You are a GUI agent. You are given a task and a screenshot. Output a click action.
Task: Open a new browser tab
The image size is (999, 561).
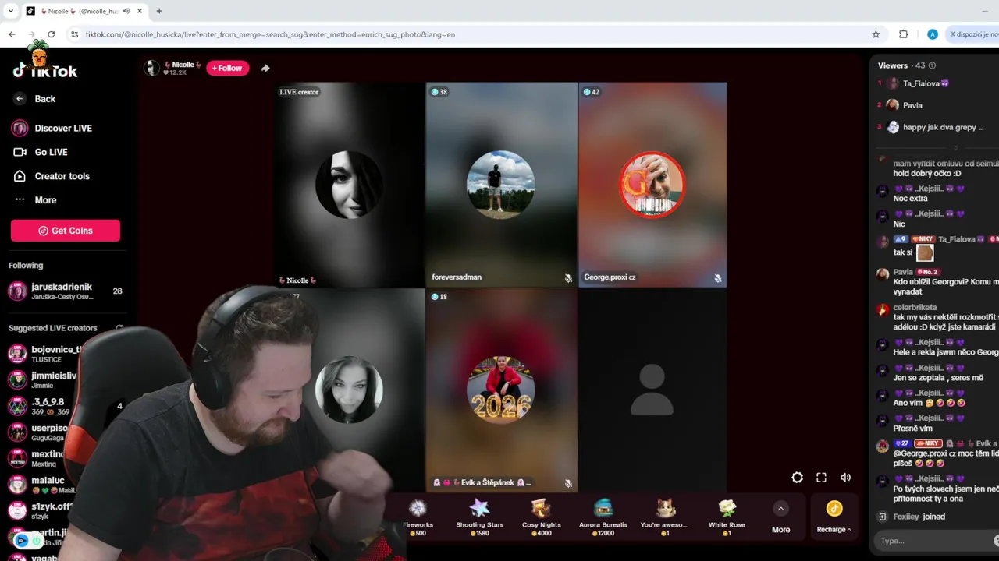tap(159, 11)
